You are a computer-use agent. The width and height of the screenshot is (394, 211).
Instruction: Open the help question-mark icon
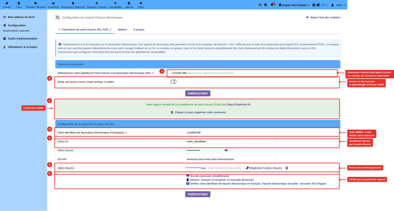318,5
